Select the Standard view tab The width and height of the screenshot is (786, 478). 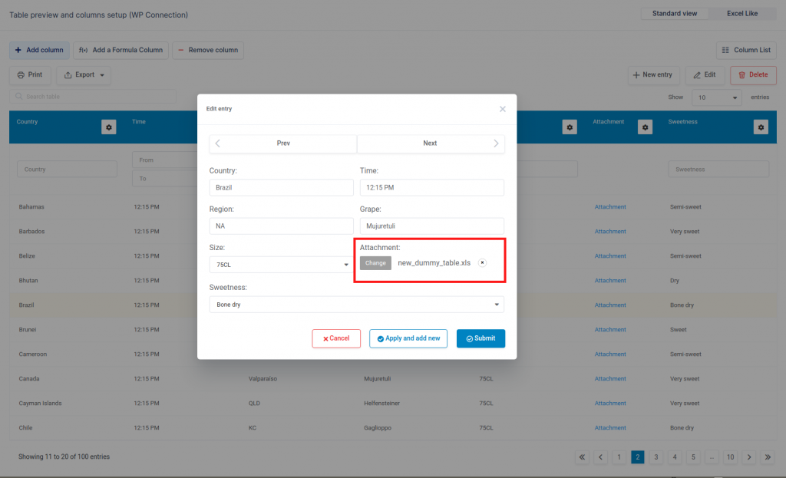(x=675, y=13)
